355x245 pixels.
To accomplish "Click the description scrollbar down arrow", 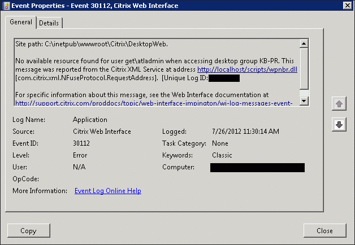I will pyautogui.click(x=304, y=101).
